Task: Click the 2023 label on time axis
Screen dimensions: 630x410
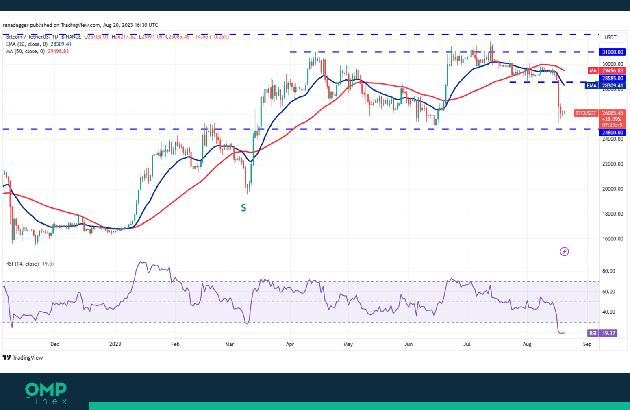Action: 115,344
